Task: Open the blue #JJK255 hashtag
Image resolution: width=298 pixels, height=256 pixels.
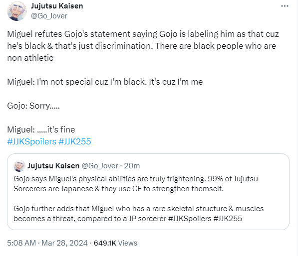Action: point(75,141)
